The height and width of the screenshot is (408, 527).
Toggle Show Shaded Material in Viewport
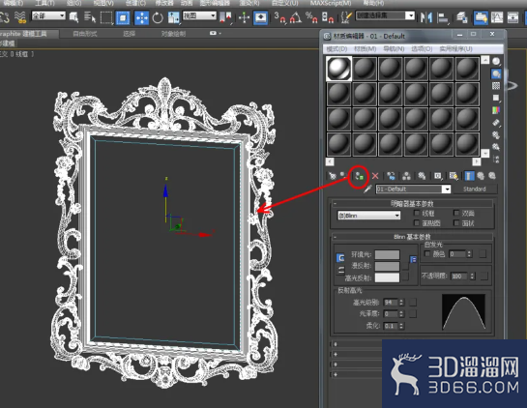454,176
